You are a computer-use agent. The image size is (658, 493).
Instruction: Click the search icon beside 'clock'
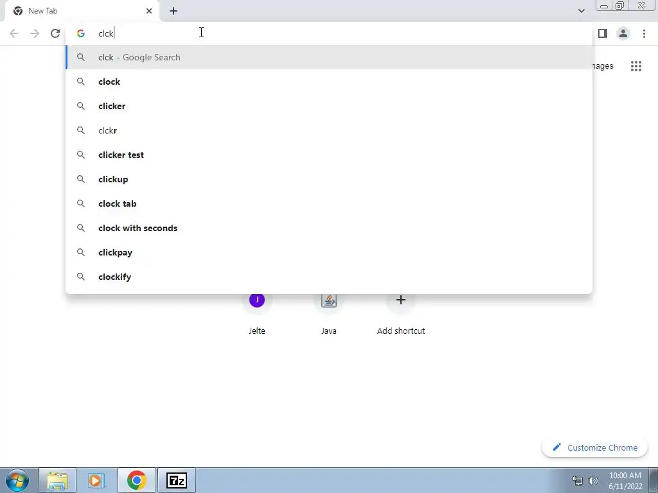[81, 82]
